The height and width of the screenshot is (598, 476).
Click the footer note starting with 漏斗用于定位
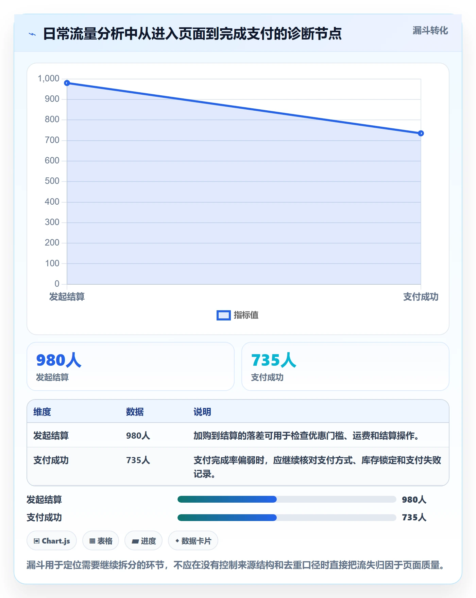[x=236, y=565]
